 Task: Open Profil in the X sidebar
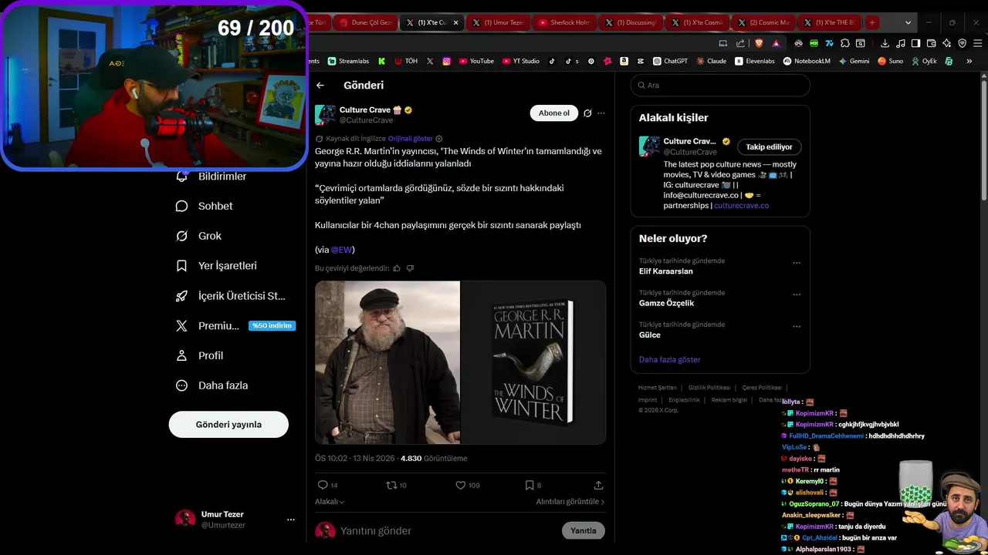(x=200, y=355)
